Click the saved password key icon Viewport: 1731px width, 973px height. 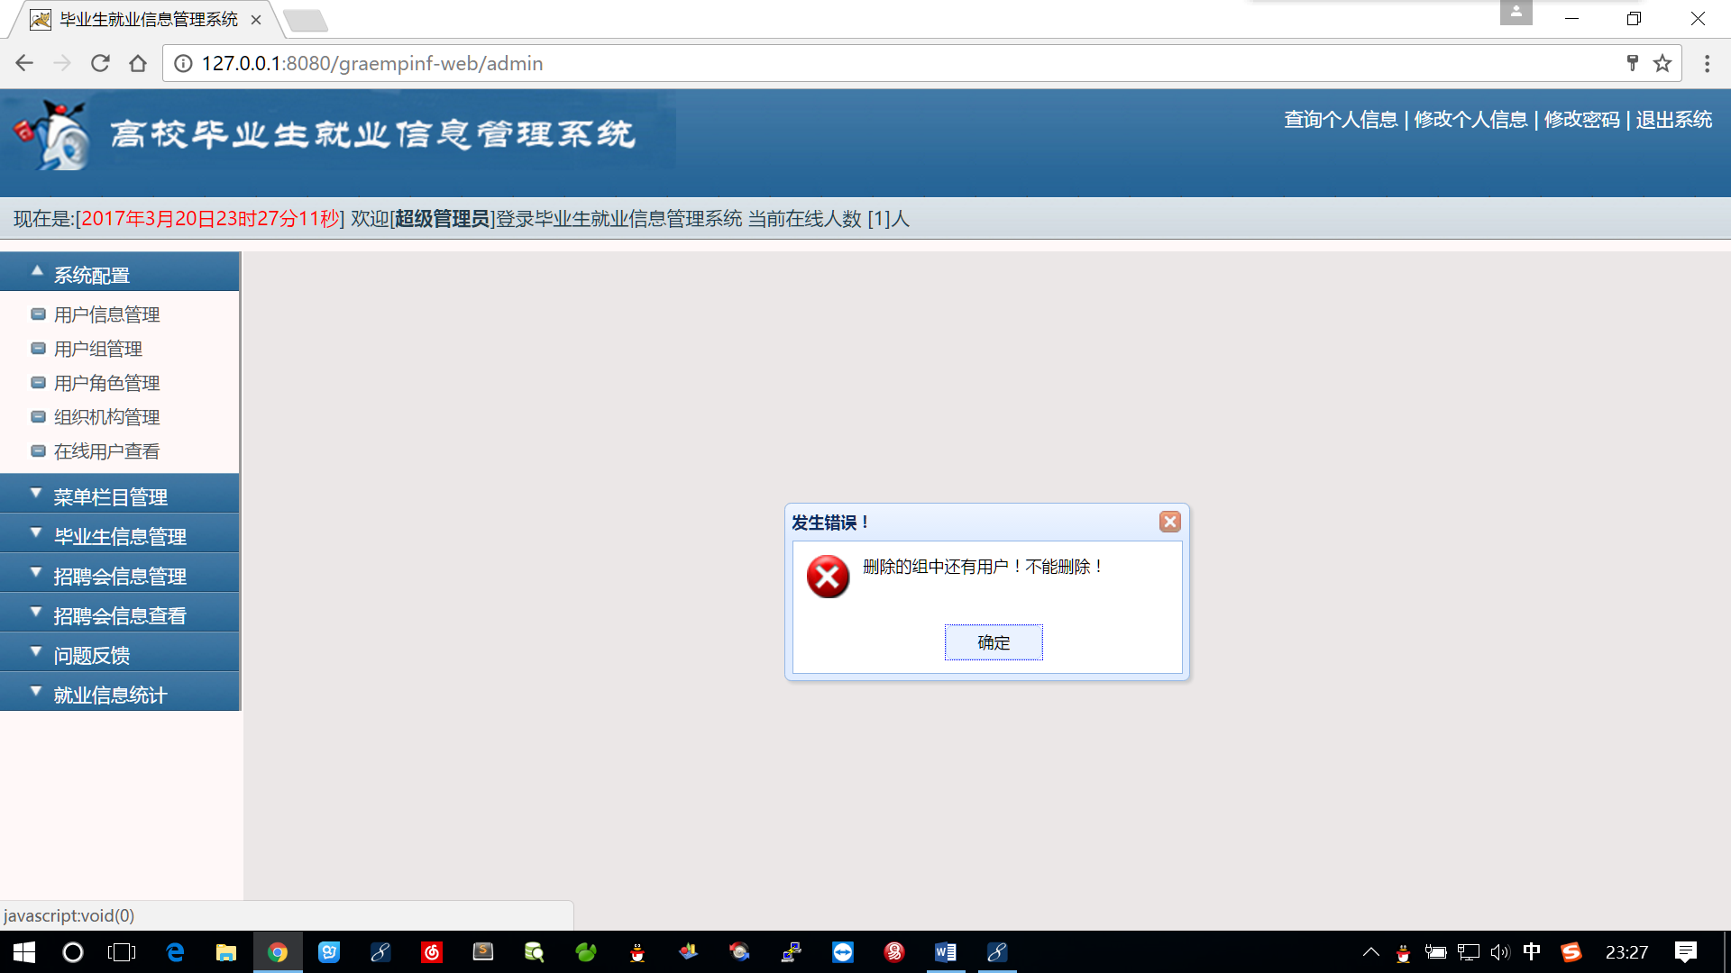coord(1632,63)
